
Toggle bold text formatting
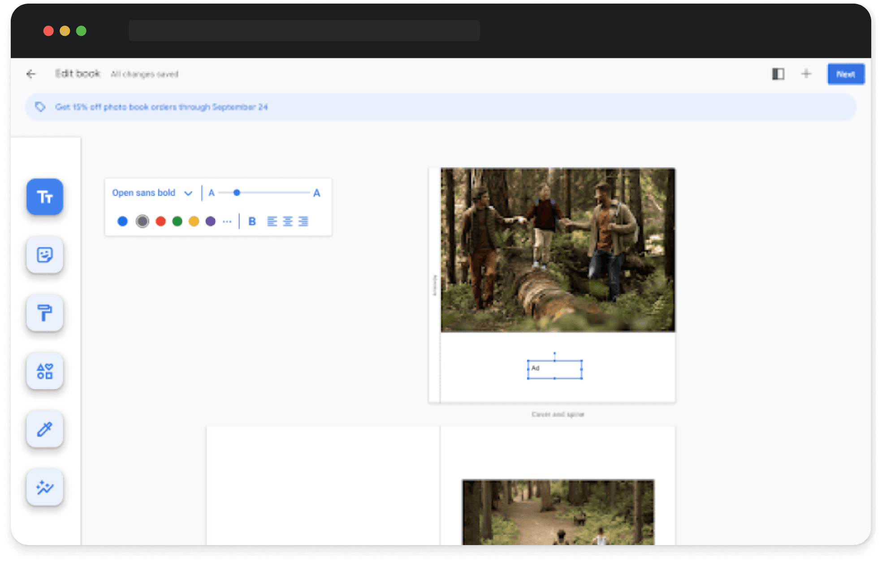click(x=252, y=221)
